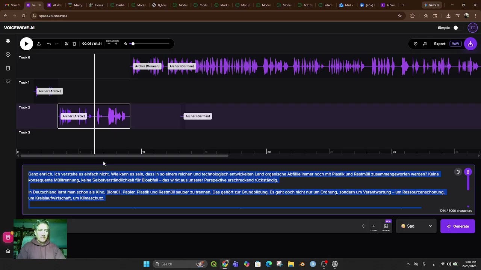Open the heart favorites sidebar icon
The height and width of the screenshot is (270, 481).
tap(8, 82)
